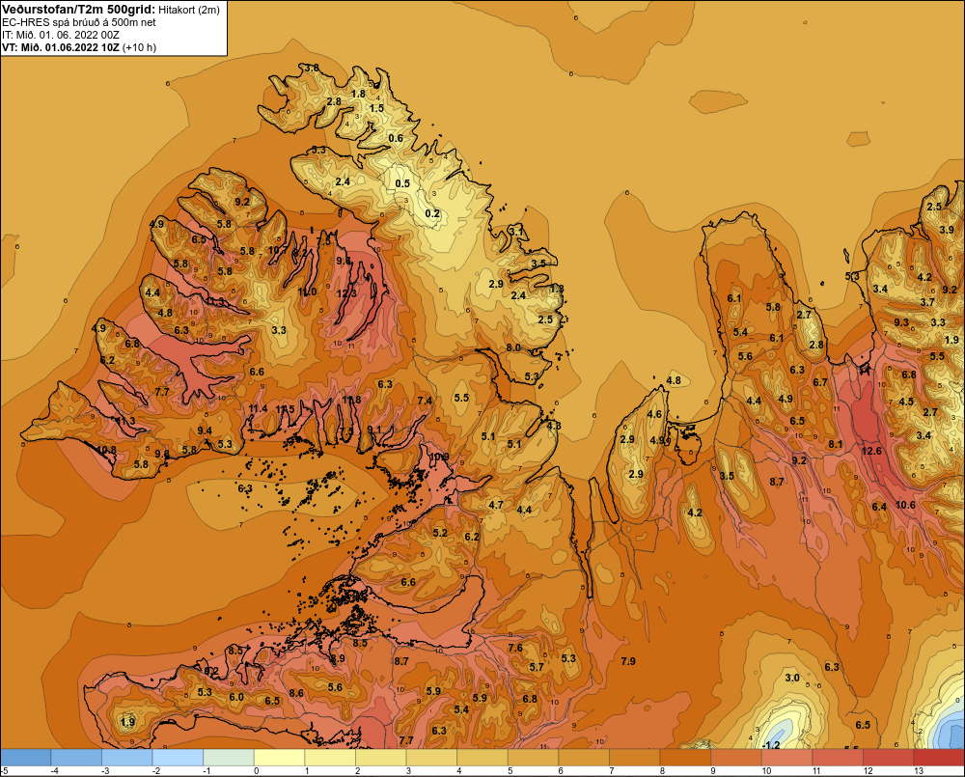Pick the legend swatch between 6 and 7
Image resolution: width=965 pixels, height=777 pixels.
pyautogui.click(x=584, y=758)
